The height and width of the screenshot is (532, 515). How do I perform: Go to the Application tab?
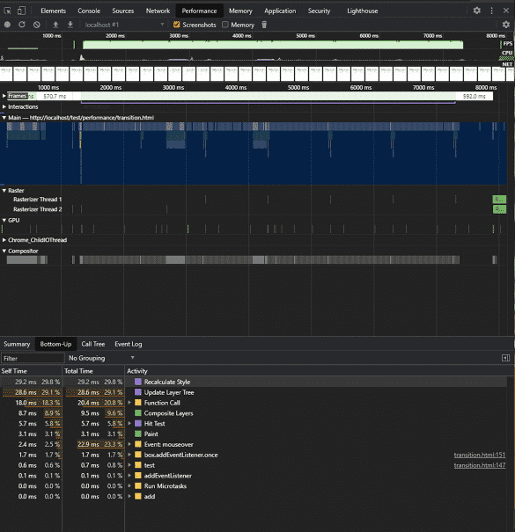pos(280,11)
